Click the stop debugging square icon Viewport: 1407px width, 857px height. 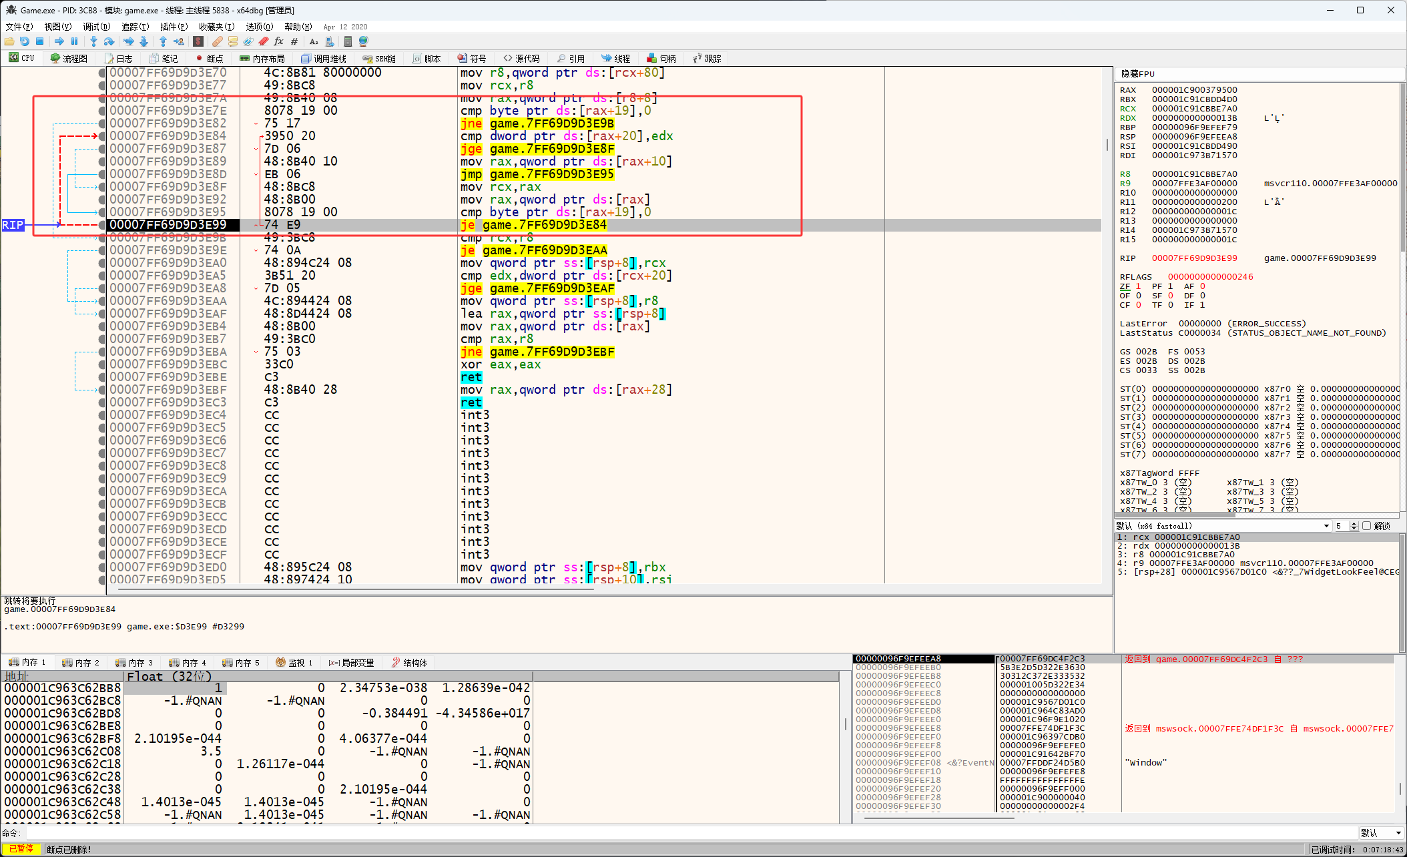[39, 41]
